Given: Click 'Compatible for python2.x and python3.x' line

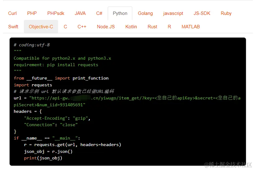Looking at the screenshot, I should coord(62,58).
